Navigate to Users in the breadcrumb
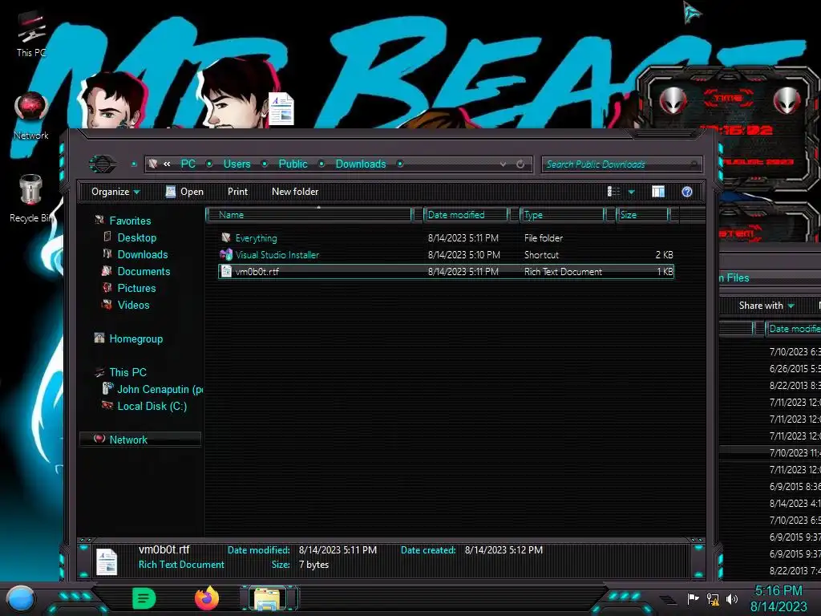The height and width of the screenshot is (616, 821). 237,164
